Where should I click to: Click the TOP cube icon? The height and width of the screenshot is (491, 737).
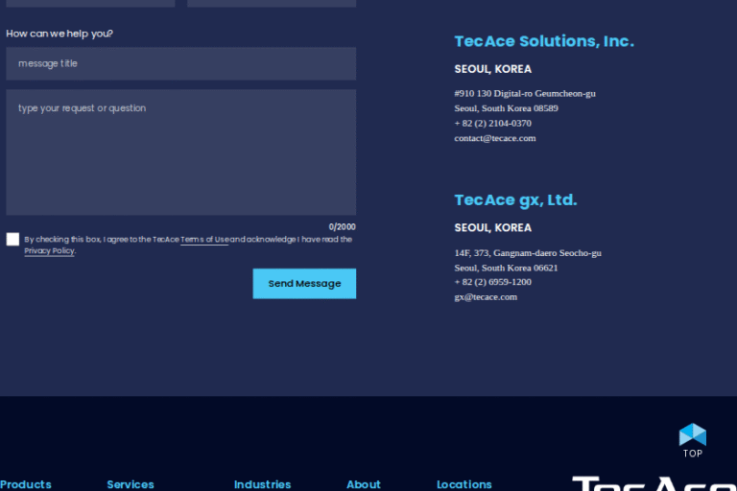tap(692, 435)
